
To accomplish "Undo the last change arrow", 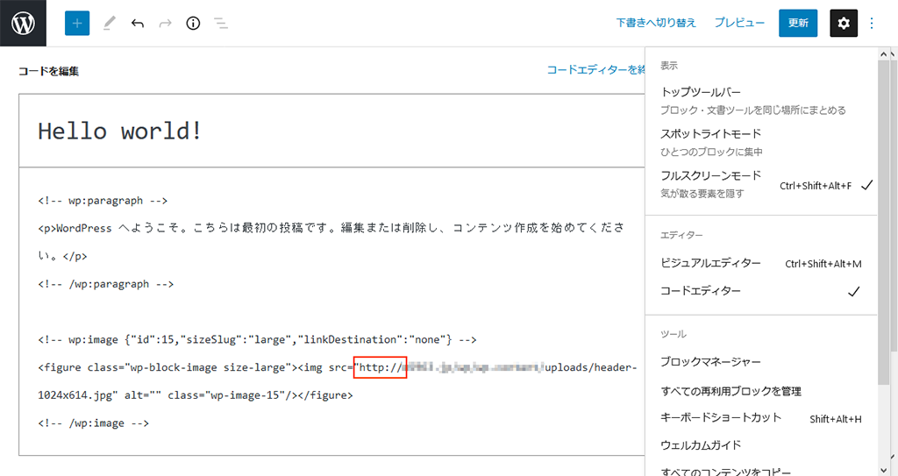I will tap(137, 23).
